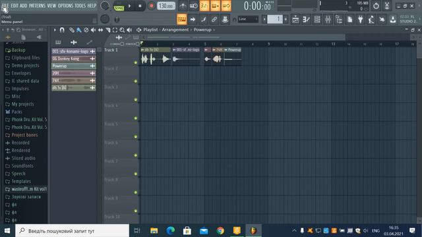Expand the Demo projects folder
The height and width of the screenshot is (237, 422).
26,65
